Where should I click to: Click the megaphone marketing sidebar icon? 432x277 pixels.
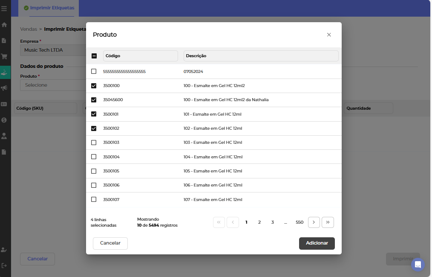4,88
